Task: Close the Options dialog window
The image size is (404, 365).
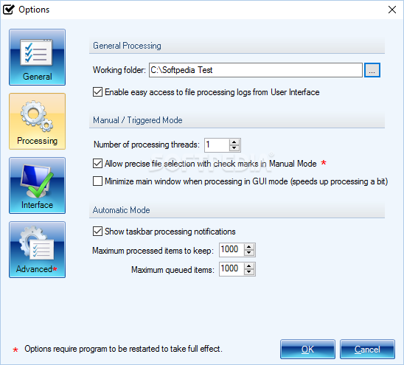Action: pos(392,10)
